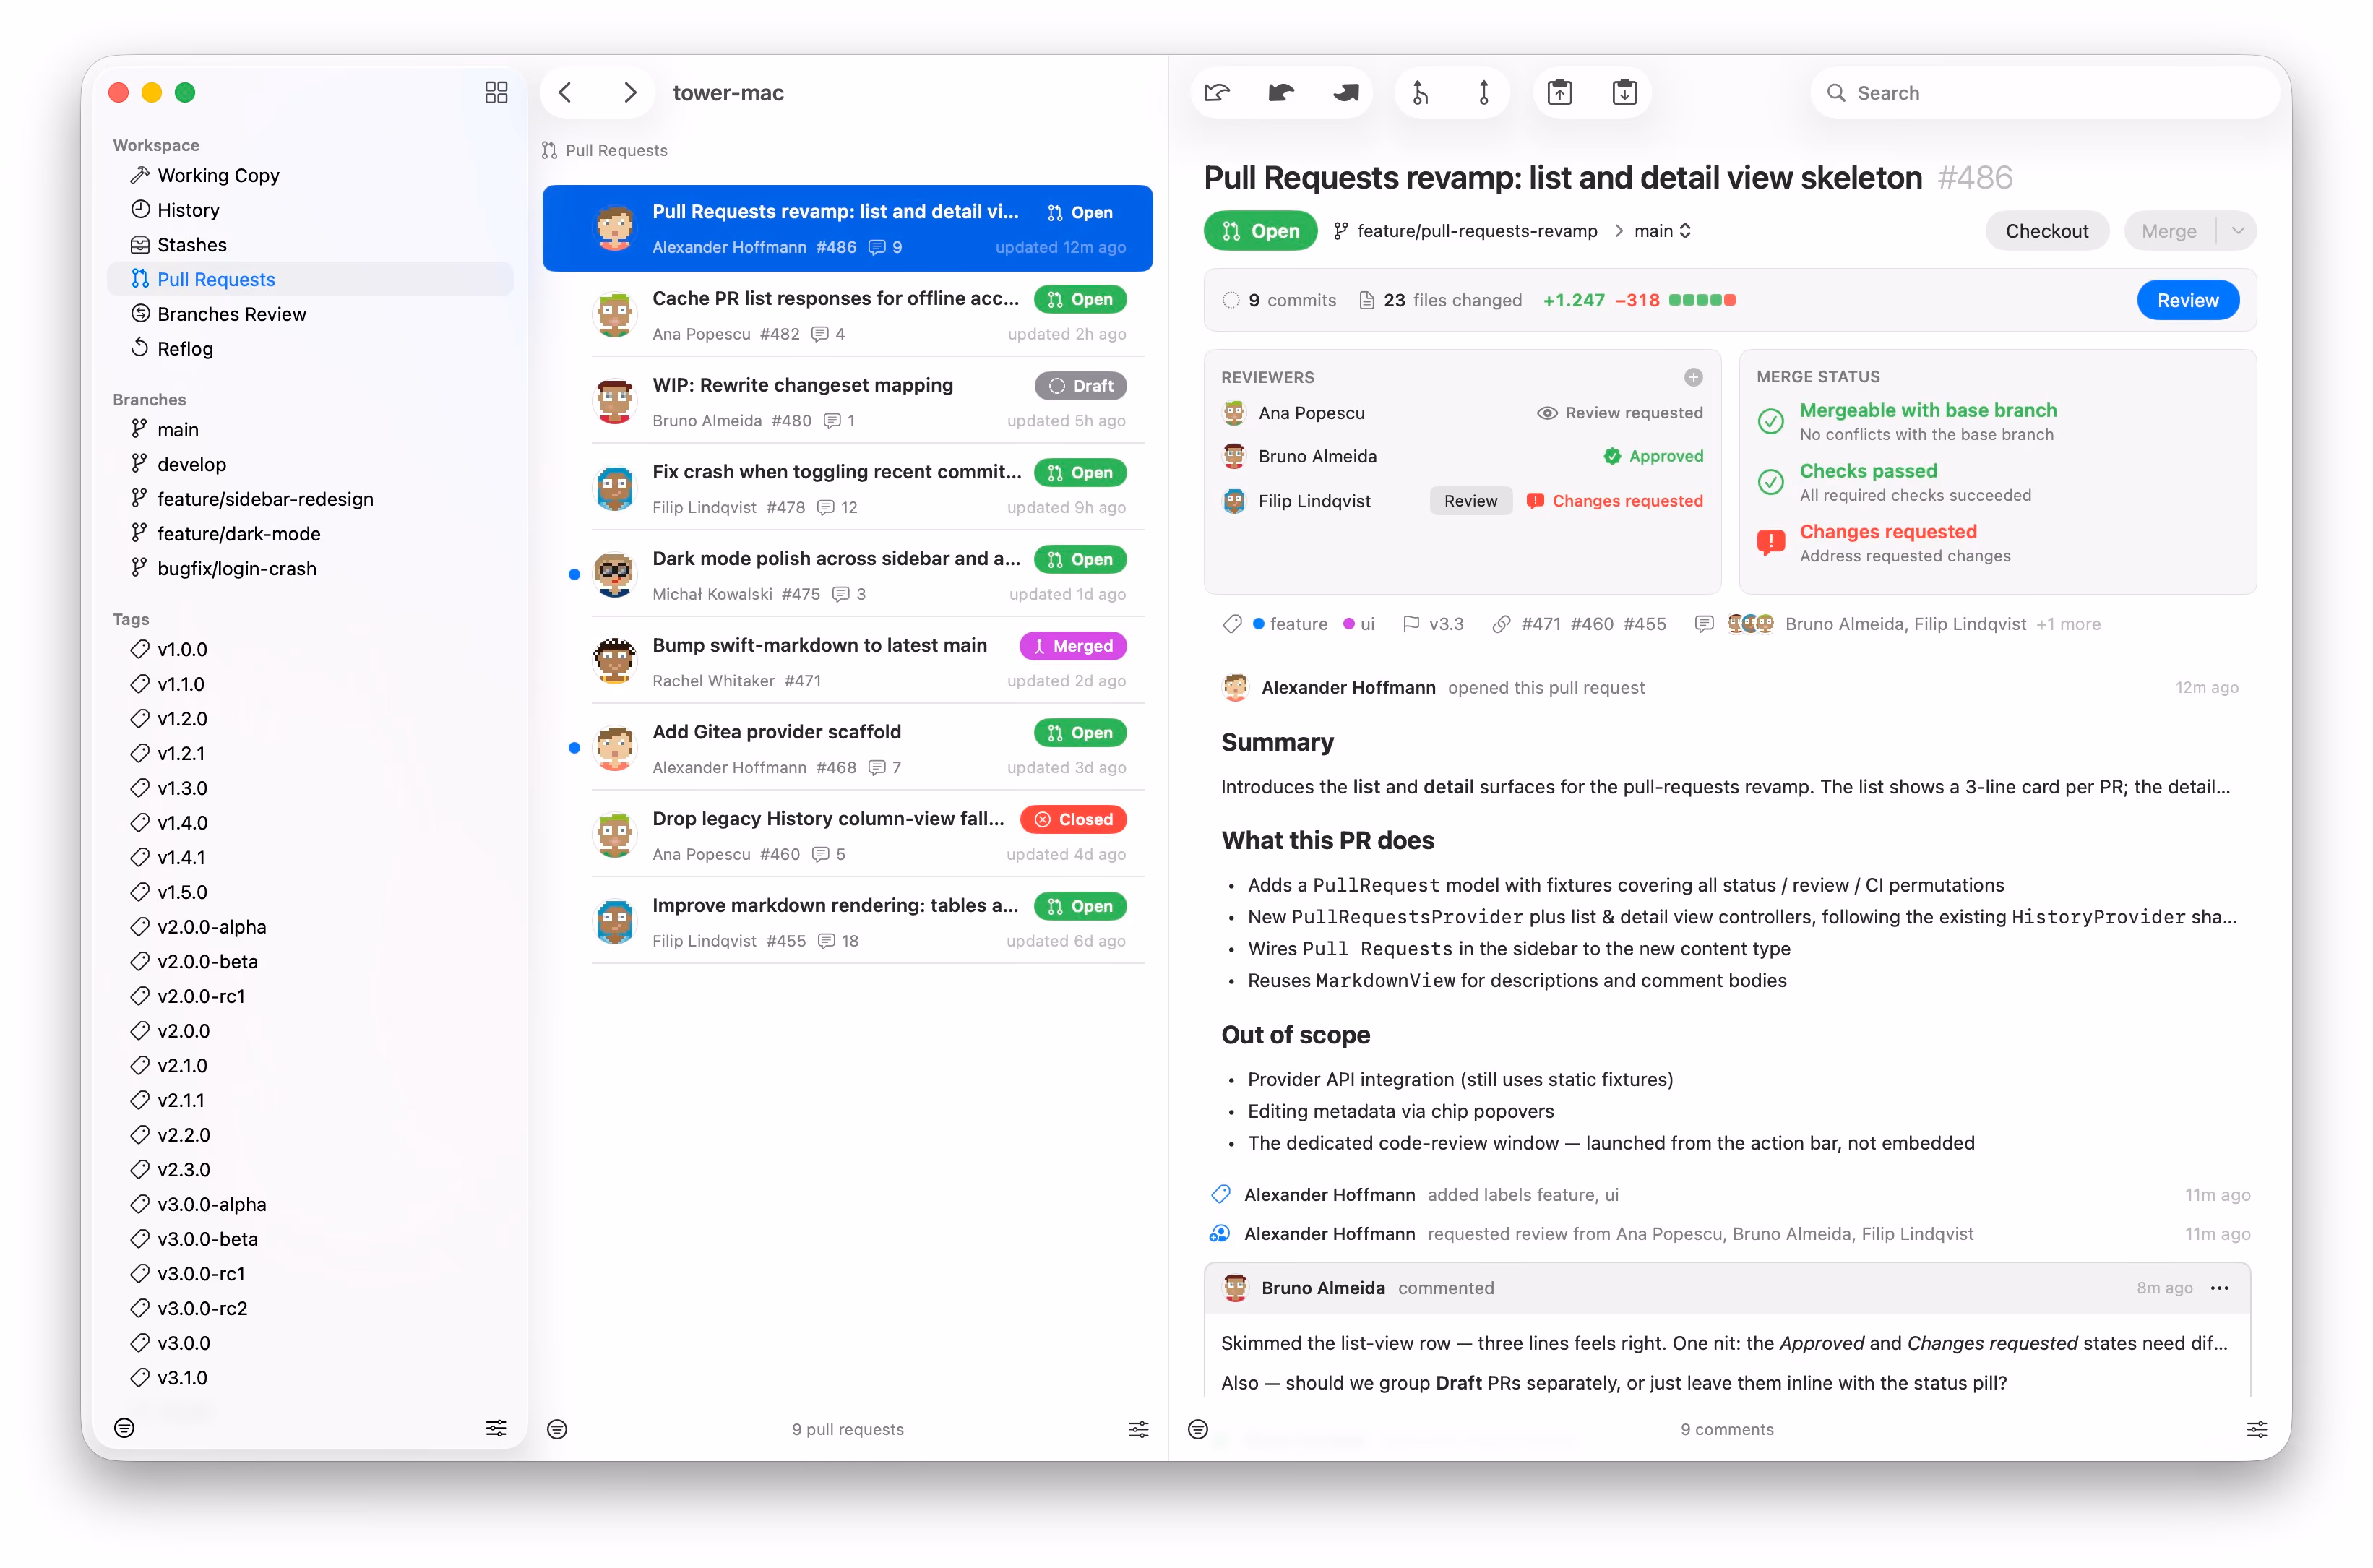Click the blue feature label dot

coord(1258,624)
